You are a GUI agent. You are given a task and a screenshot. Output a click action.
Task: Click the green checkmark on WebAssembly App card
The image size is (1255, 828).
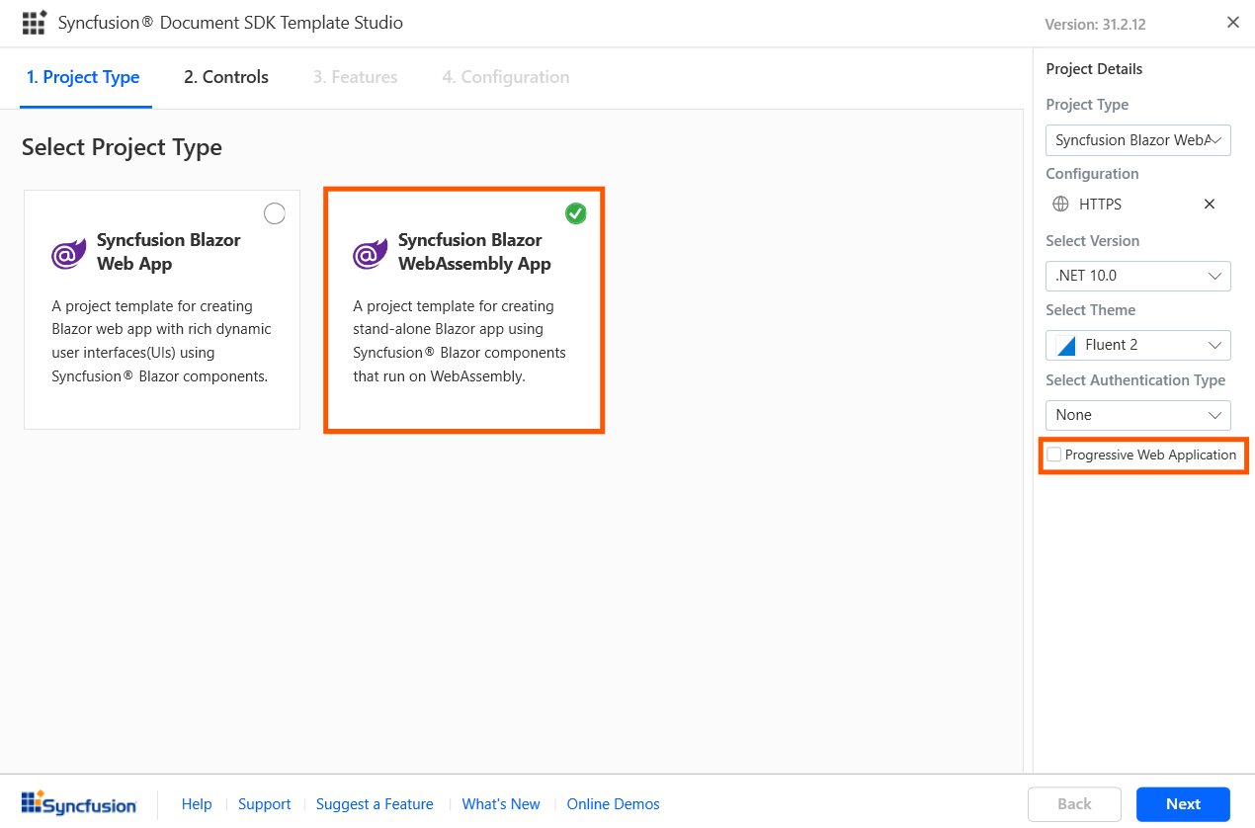point(575,213)
